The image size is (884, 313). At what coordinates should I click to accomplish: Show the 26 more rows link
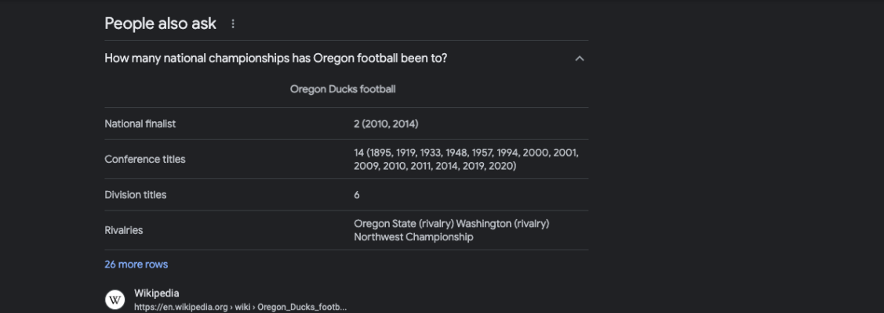[136, 264]
